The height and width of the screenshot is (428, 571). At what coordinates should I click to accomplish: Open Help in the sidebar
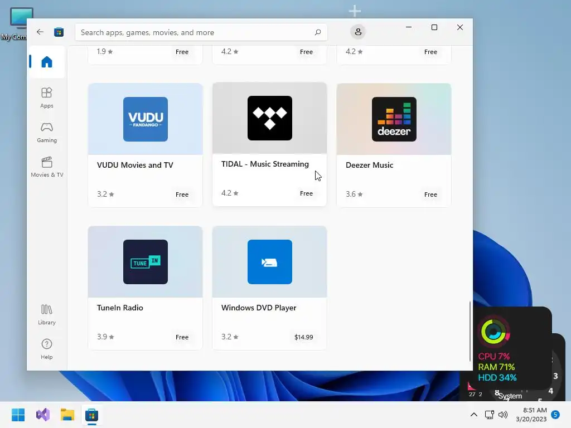click(47, 349)
